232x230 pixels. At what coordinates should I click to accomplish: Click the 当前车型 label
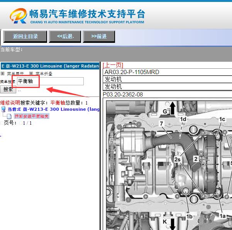click(x=12, y=50)
